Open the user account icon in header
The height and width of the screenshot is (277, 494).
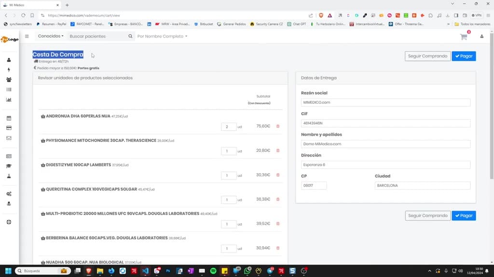click(482, 37)
